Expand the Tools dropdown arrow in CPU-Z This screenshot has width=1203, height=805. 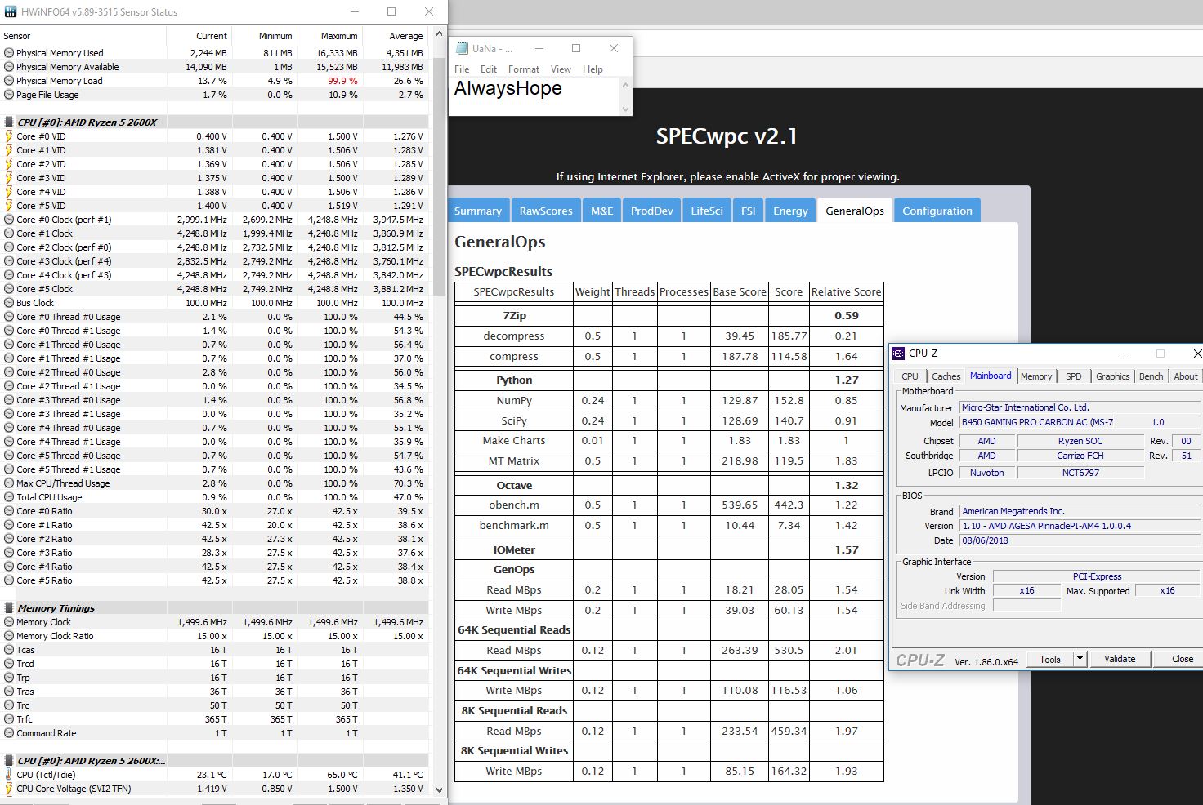click(1080, 659)
